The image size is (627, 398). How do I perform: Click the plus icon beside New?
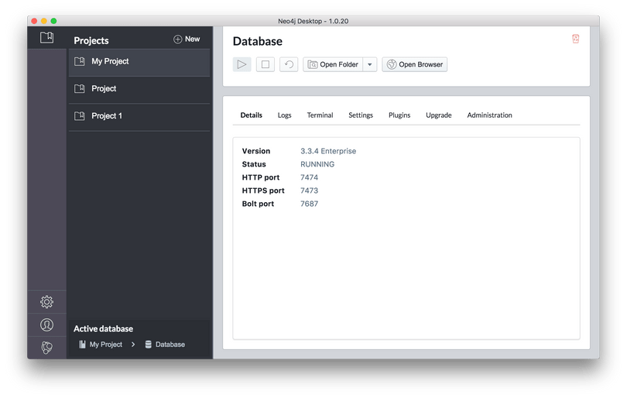click(x=177, y=39)
